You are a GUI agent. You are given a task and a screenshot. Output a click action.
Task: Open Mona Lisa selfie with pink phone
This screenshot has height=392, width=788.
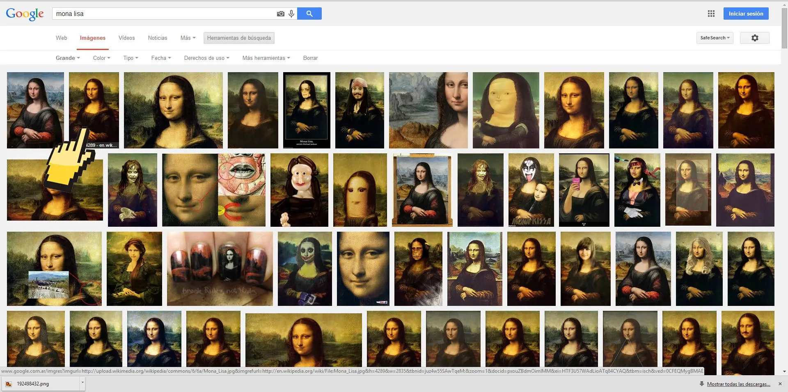tap(584, 190)
